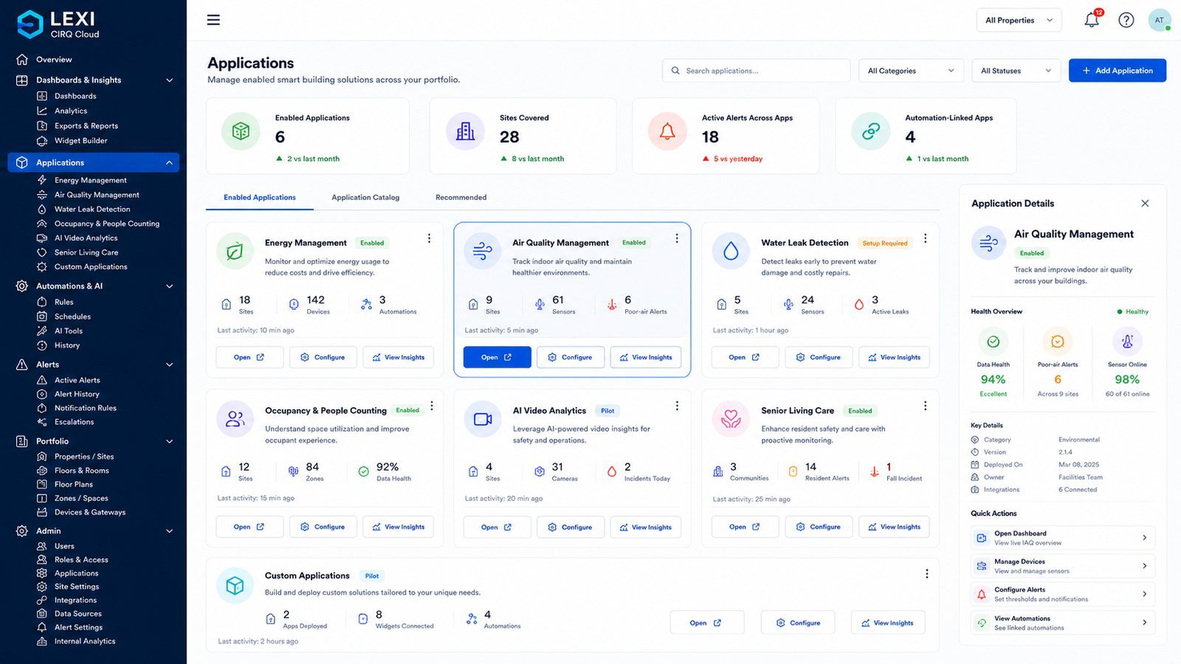Open the All Statuses filter dropdown

(x=1016, y=71)
